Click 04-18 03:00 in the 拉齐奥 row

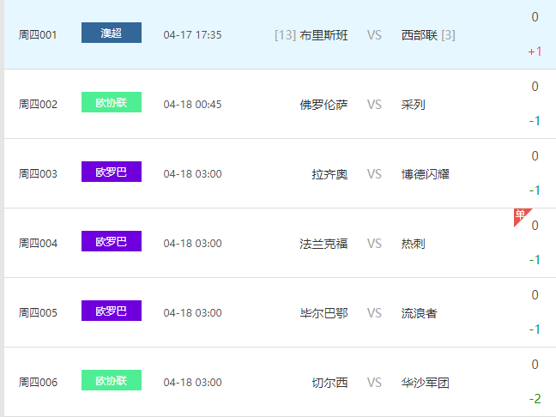(x=192, y=173)
